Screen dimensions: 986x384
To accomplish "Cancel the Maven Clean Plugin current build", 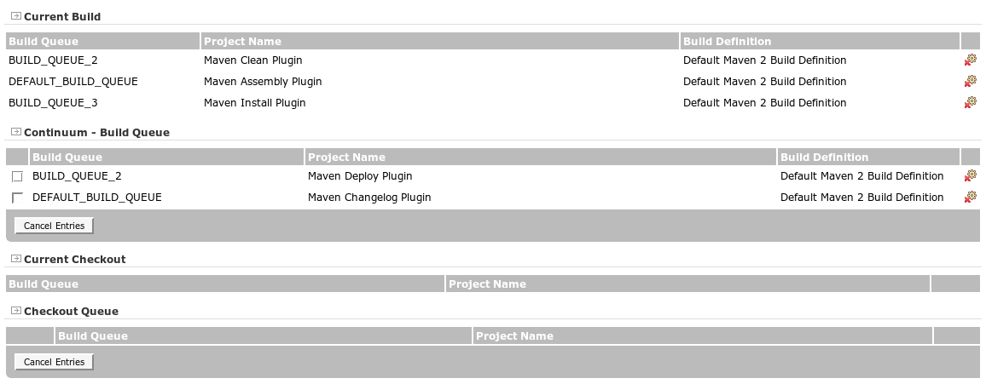I will pyautogui.click(x=970, y=60).
